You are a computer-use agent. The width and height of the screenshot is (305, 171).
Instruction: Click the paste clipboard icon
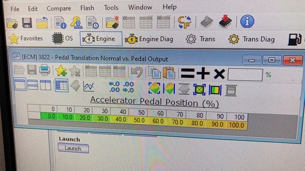click(x=169, y=73)
